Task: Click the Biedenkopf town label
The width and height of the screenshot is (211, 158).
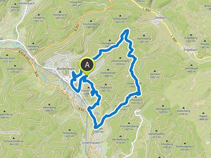Action: (66, 69)
